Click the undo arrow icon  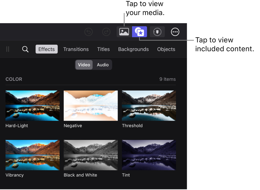coord(88,32)
